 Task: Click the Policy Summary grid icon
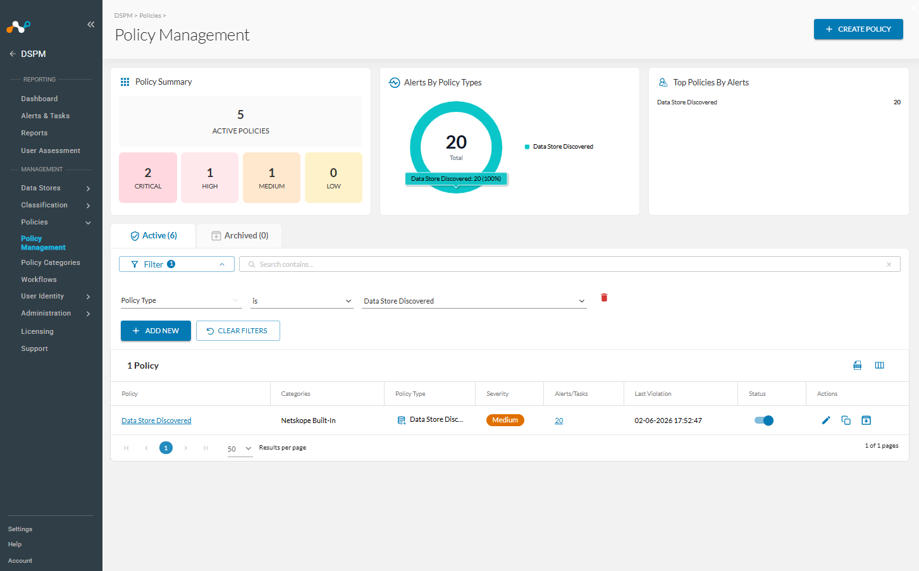click(x=125, y=82)
